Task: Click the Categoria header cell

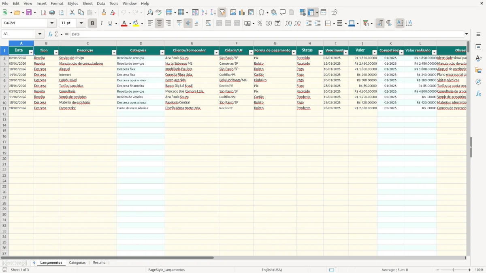Action: [x=141, y=51]
